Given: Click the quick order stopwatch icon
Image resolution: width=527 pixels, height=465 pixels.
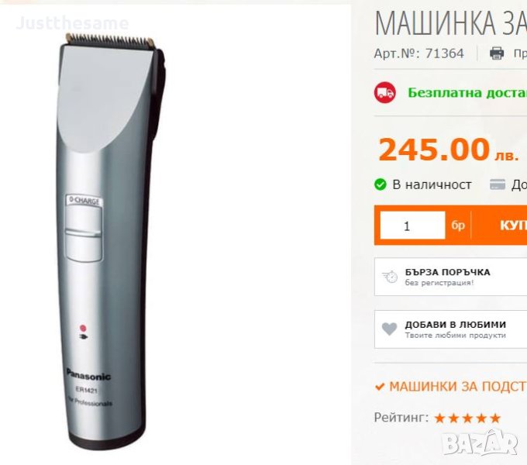Looking at the screenshot, I should click(x=390, y=277).
